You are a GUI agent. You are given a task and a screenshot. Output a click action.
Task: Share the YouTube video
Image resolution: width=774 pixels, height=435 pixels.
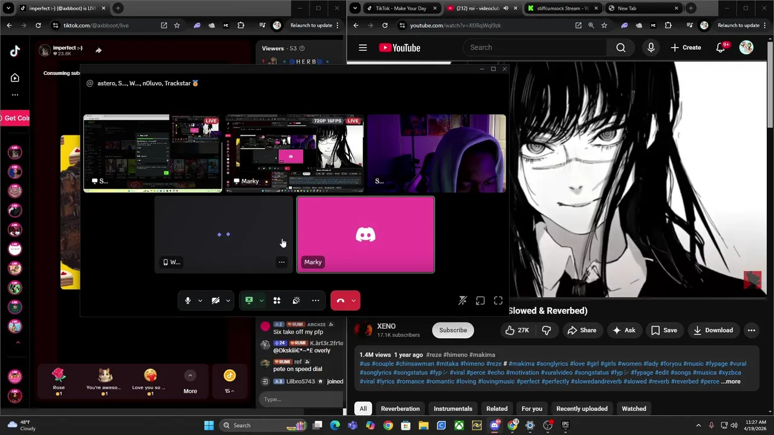tap(582, 330)
